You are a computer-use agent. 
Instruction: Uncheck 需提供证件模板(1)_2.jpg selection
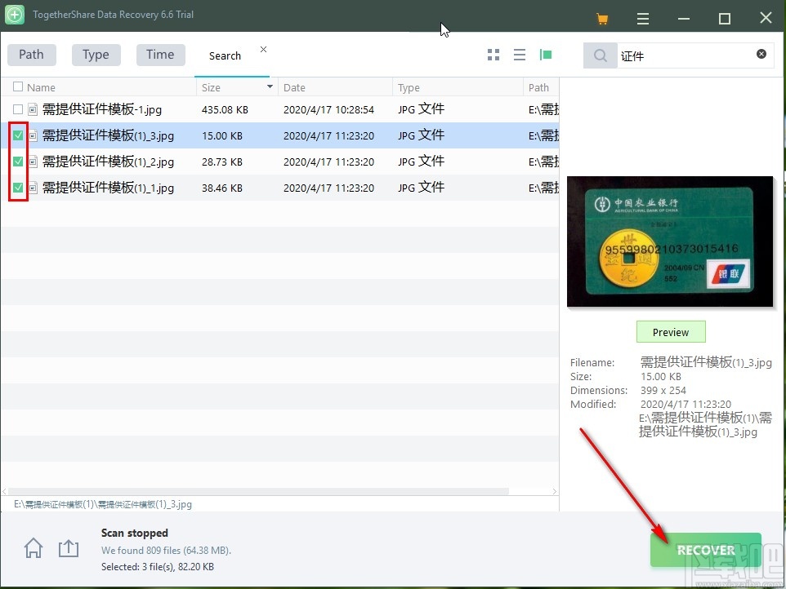click(x=17, y=162)
